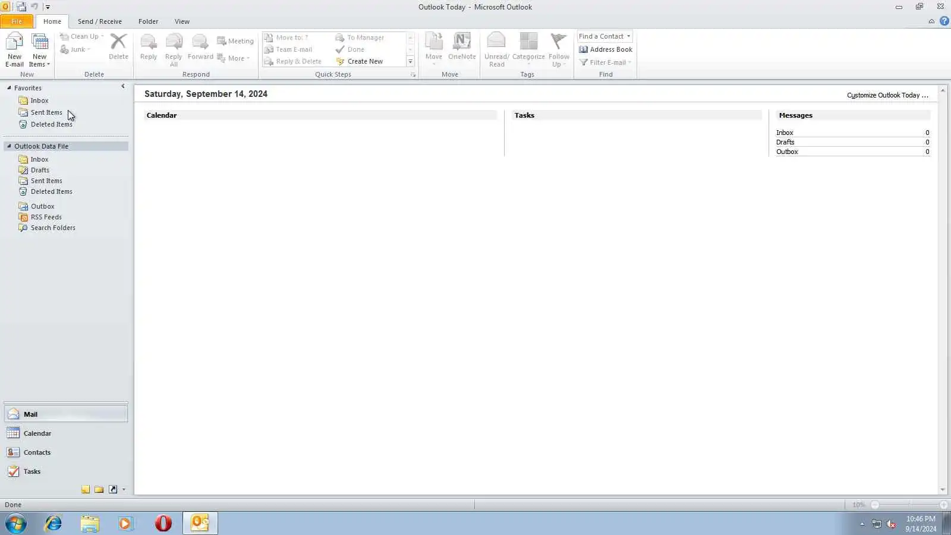This screenshot has height=535, width=951.
Task: Toggle Unread/Read status
Action: tap(496, 50)
